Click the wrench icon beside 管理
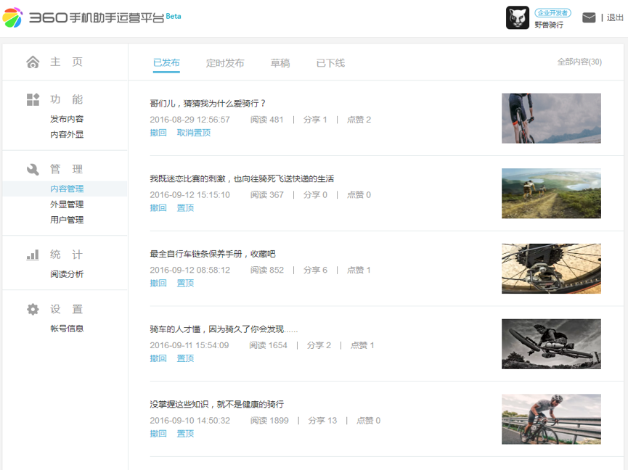Viewport: 628px width, 470px height. pos(33,169)
